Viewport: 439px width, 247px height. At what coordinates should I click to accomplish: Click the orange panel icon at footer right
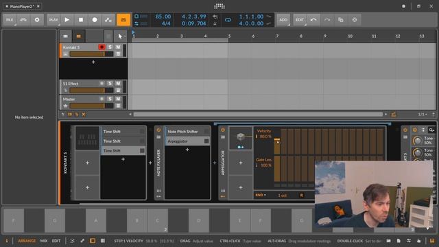pyautogui.click(x=432, y=241)
